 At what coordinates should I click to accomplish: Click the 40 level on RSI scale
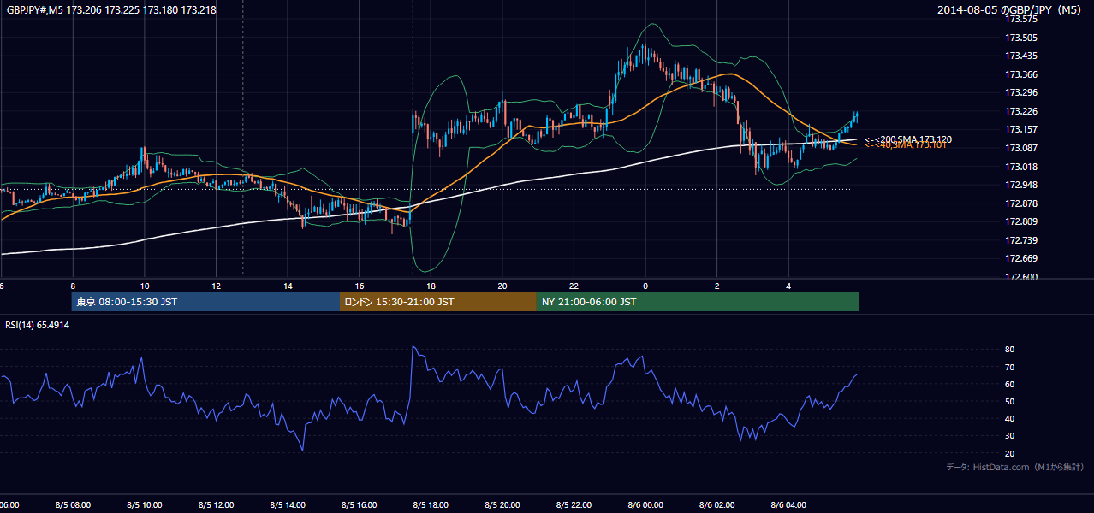(x=1009, y=419)
